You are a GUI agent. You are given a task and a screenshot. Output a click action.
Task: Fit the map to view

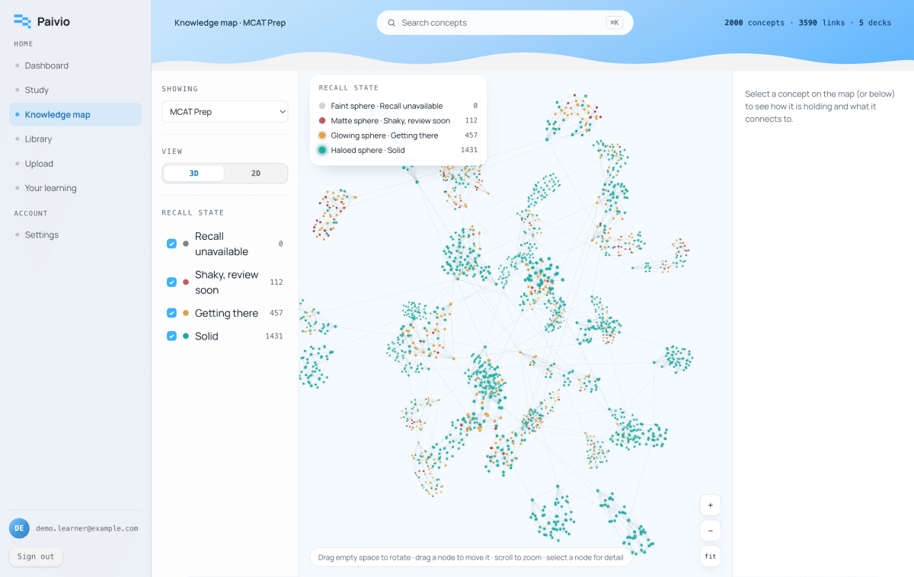point(711,556)
